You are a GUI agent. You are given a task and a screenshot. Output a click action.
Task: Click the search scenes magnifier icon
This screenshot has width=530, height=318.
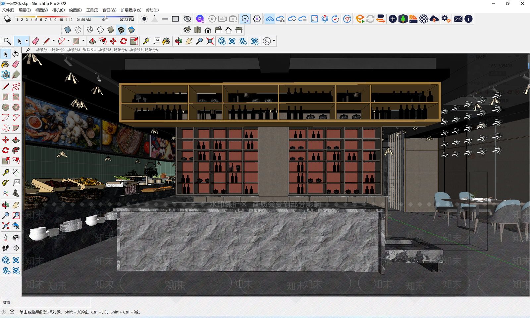point(28,50)
